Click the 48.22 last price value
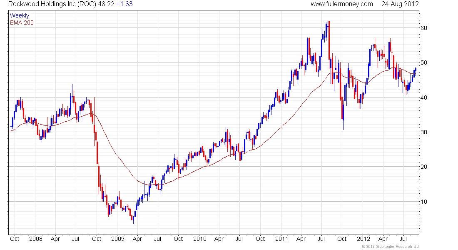Viewport: 458px width, 250px height. 106,4
